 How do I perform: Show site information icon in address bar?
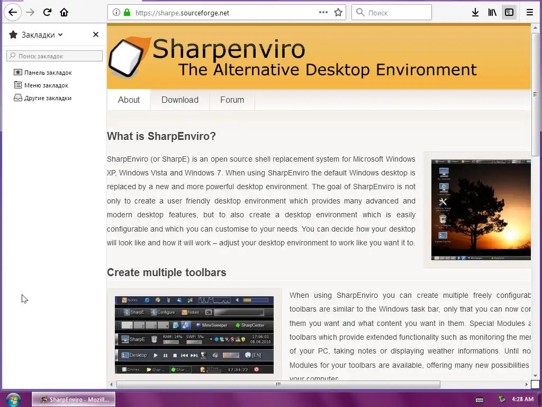coord(116,13)
